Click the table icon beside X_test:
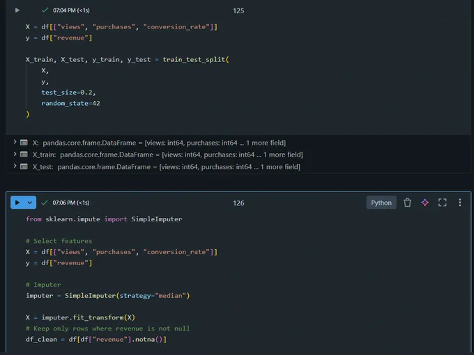 pos(24,166)
